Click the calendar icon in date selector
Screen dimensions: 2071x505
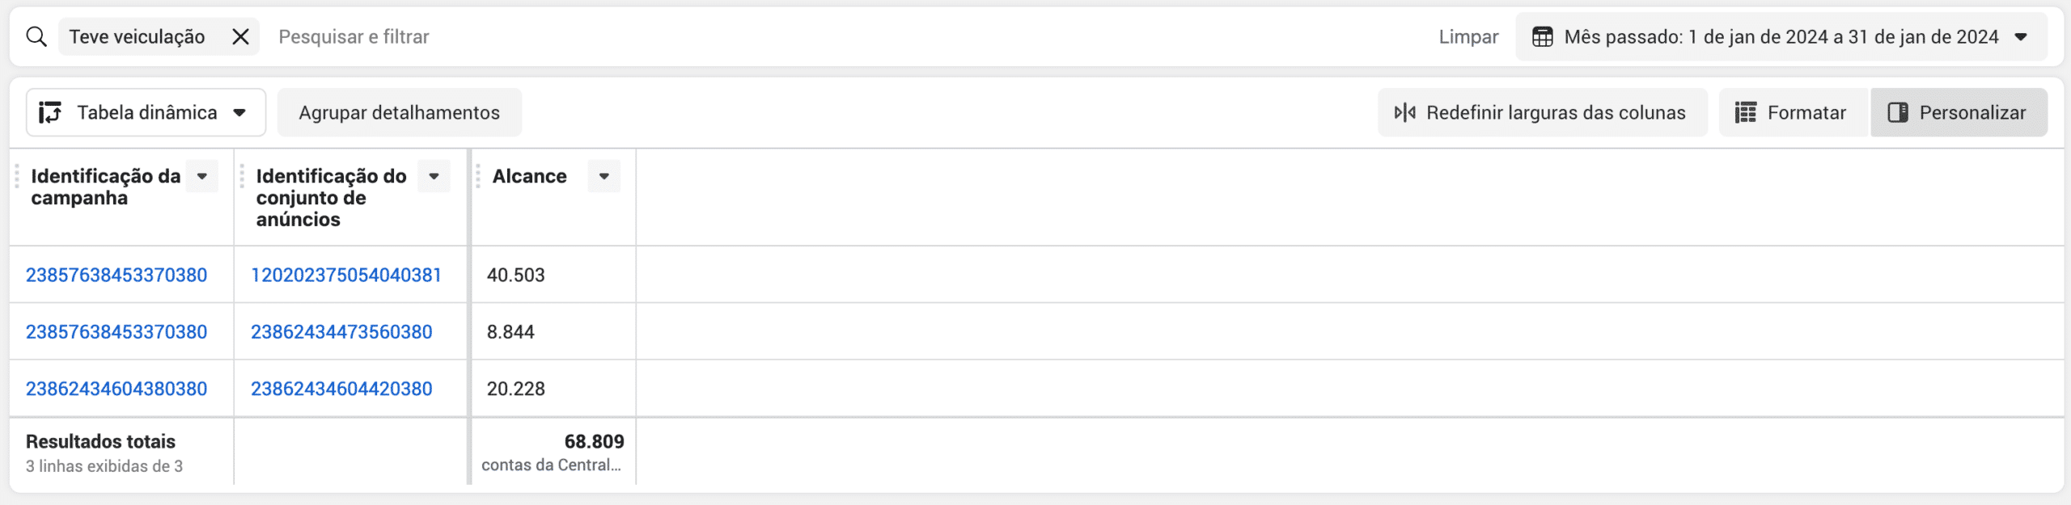point(1543,36)
